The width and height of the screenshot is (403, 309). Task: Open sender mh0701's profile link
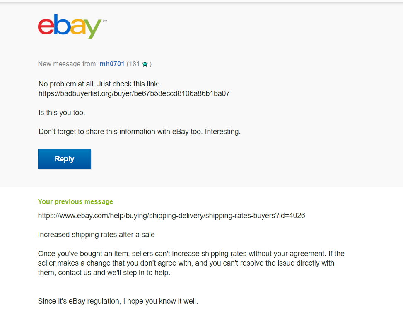tap(112, 64)
